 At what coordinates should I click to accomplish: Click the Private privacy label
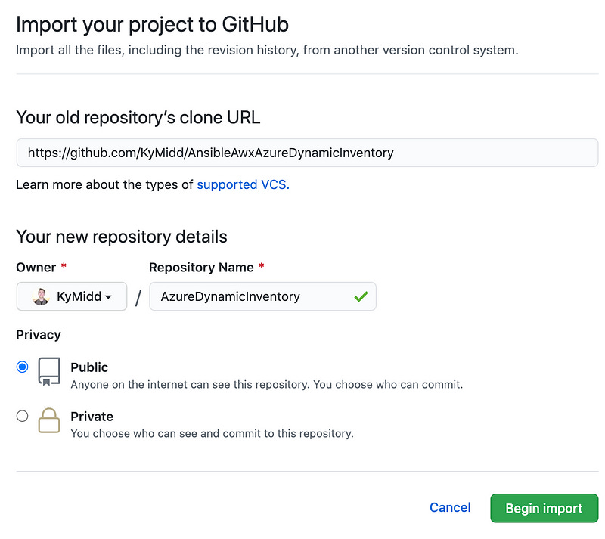click(x=92, y=417)
